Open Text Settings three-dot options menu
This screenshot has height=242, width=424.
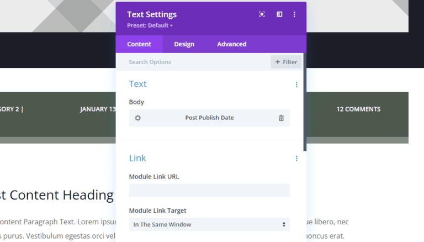(294, 14)
